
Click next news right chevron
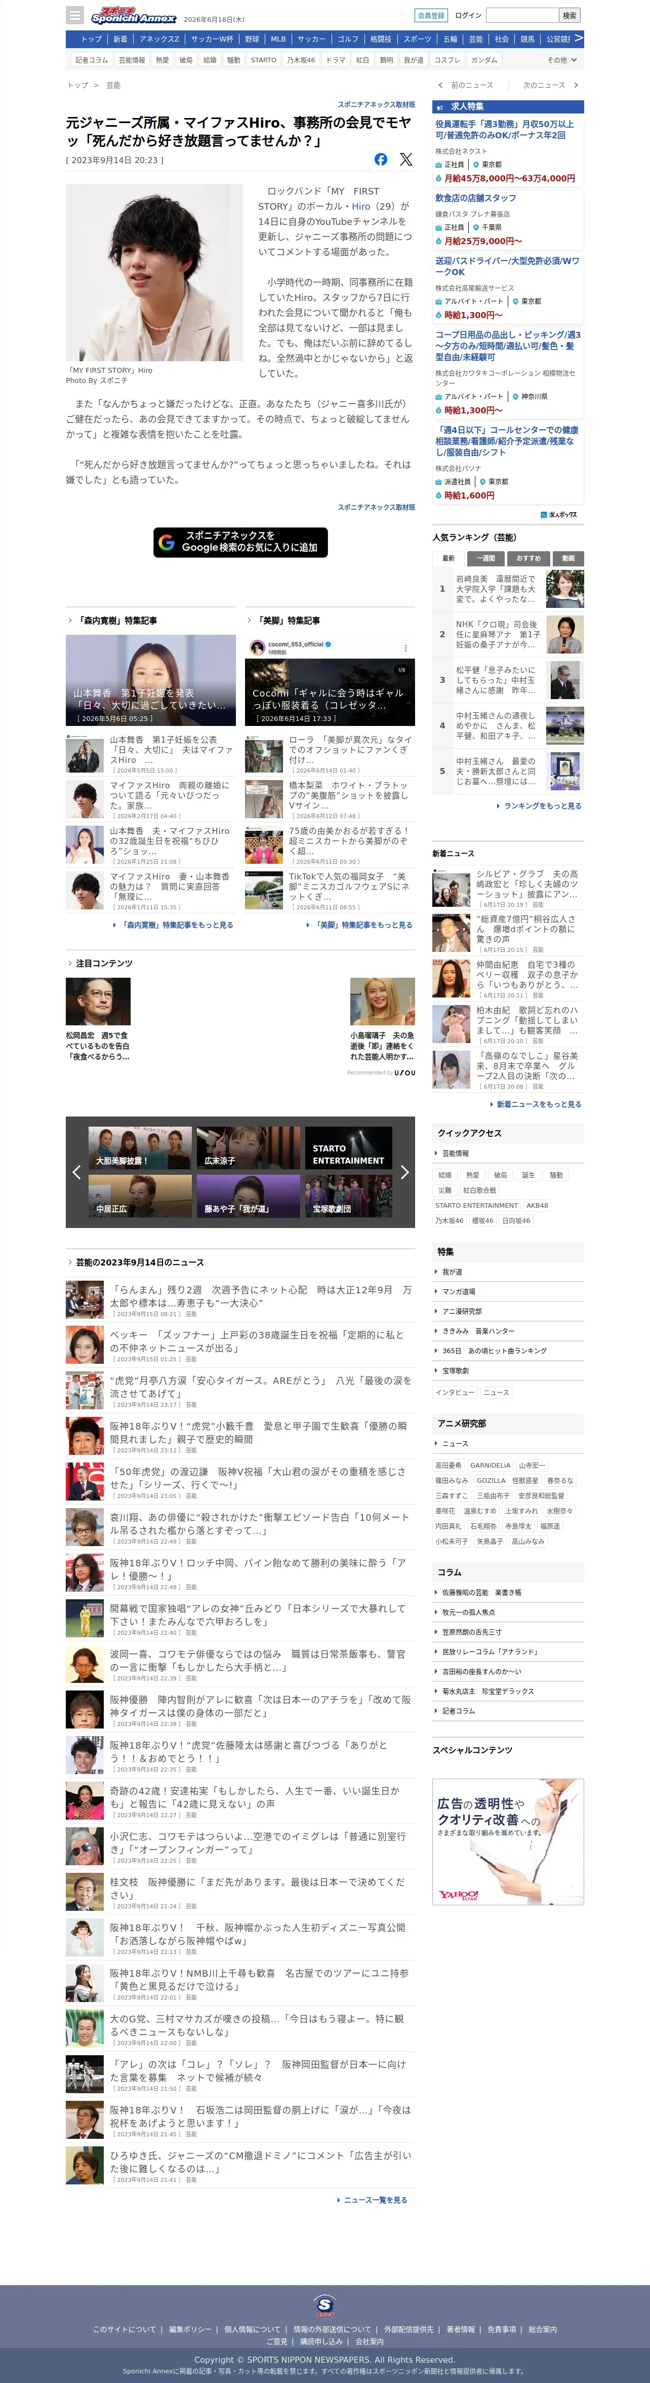point(576,85)
